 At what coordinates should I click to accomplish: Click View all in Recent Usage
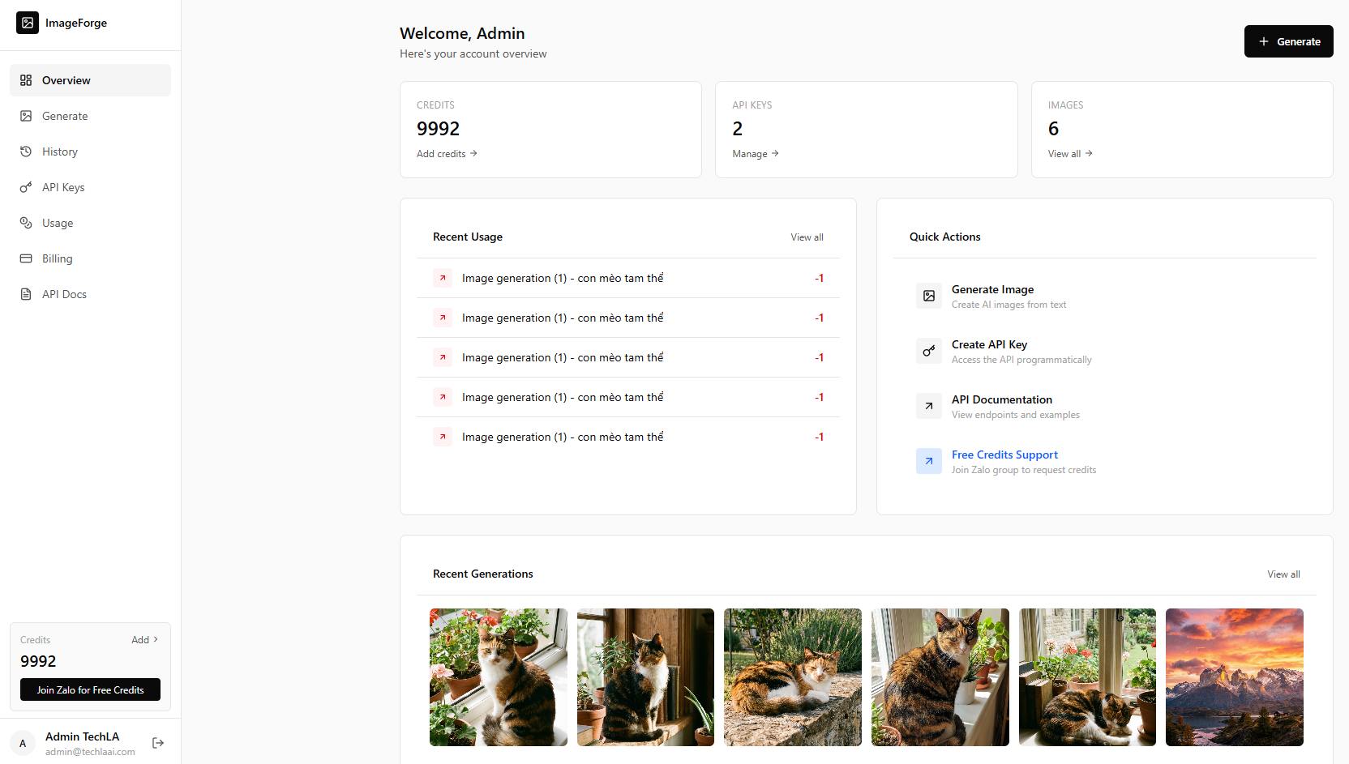point(807,237)
